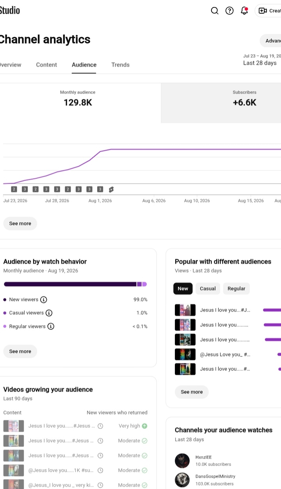
Task: Click the info icon beside Regular viewers
Action: pyautogui.click(x=51, y=326)
